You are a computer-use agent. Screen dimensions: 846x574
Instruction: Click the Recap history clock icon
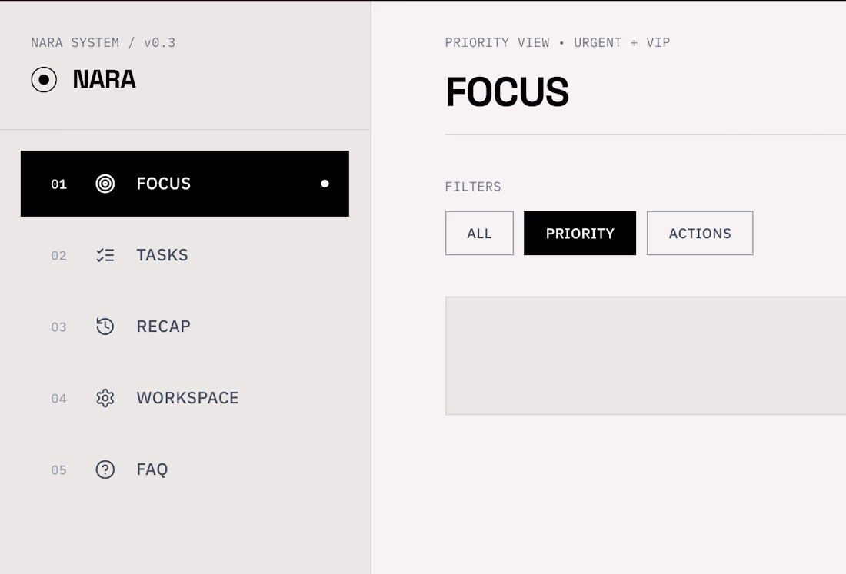pos(105,327)
